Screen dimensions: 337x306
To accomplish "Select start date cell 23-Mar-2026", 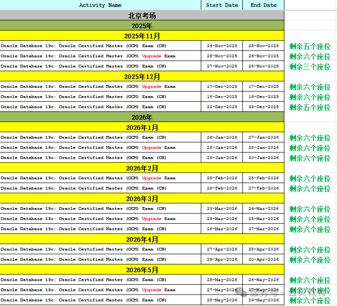I will coord(222,208).
